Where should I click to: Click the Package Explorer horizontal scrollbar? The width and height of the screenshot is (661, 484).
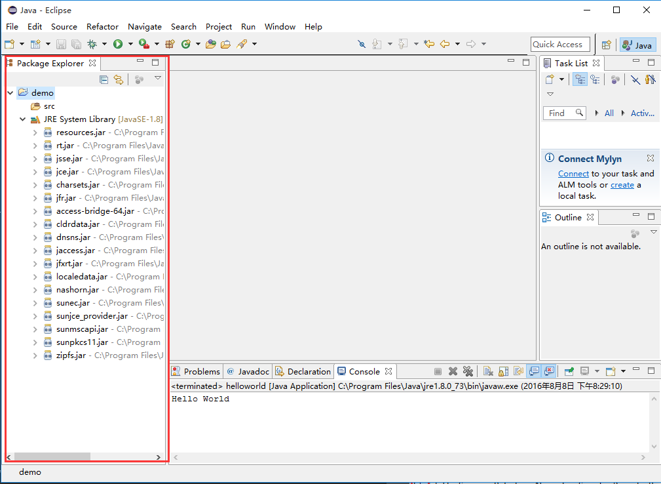52,456
